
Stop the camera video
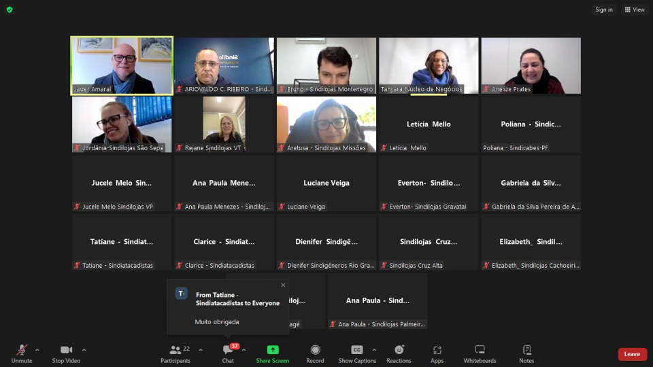tap(66, 353)
